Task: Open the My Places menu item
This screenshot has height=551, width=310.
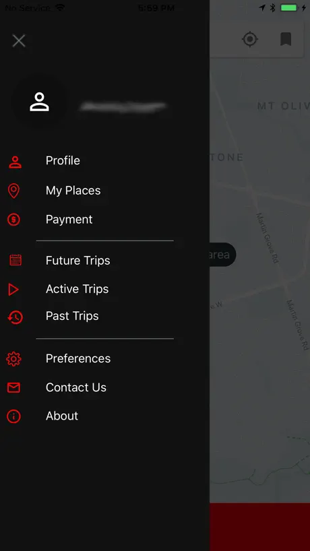Action: point(73,191)
